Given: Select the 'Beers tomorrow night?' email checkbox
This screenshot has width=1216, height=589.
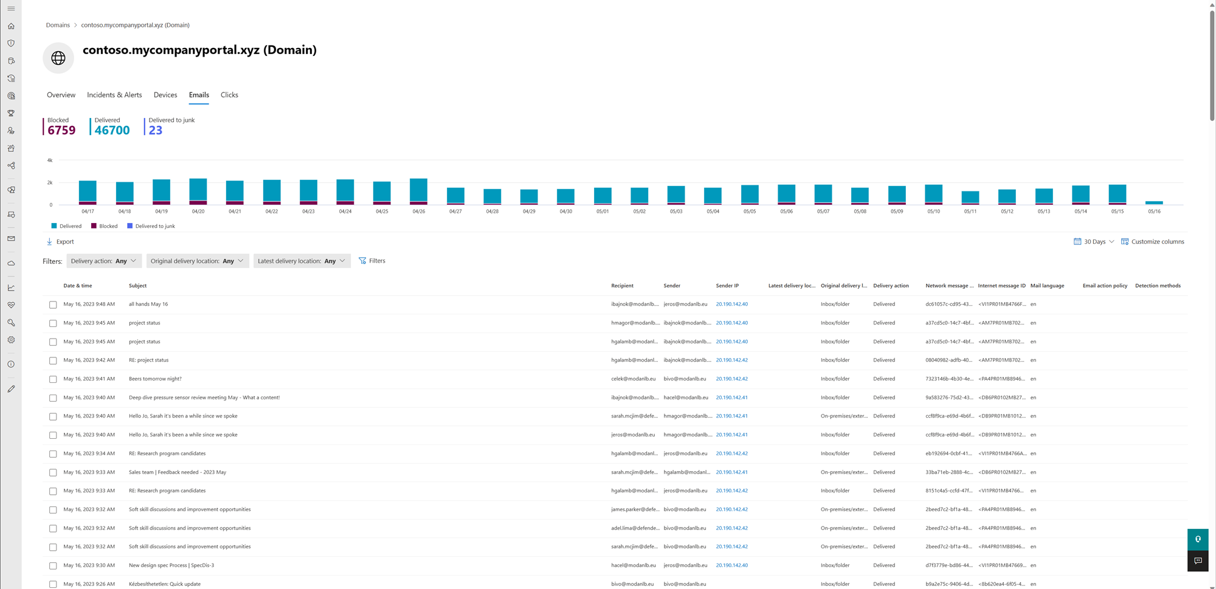Looking at the screenshot, I should [x=53, y=379].
